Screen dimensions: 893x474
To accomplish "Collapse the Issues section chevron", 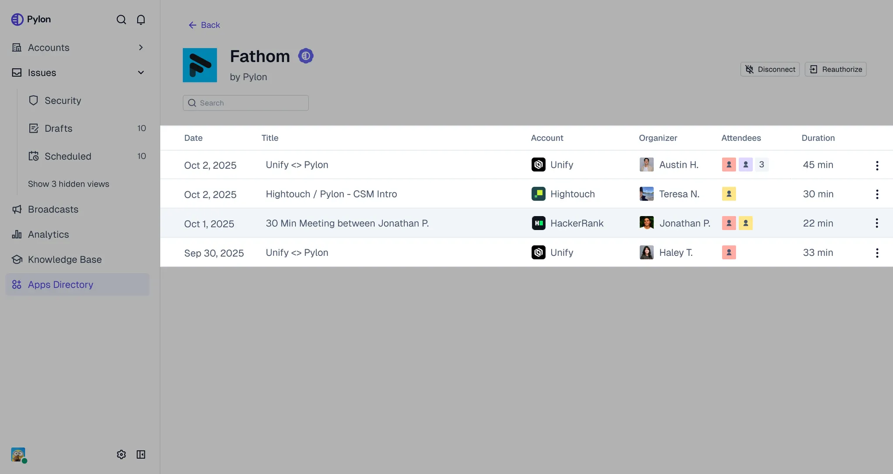I will tap(141, 73).
